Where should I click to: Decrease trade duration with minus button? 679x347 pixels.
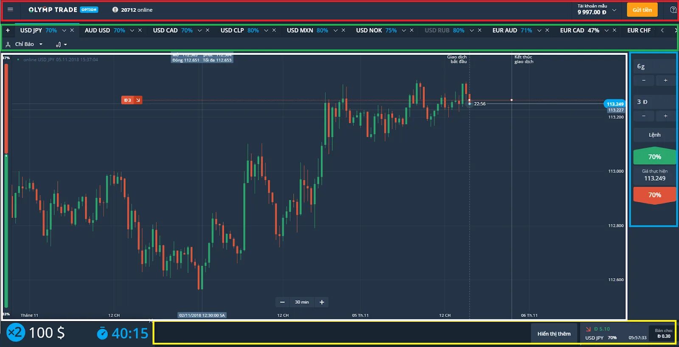tap(644, 80)
